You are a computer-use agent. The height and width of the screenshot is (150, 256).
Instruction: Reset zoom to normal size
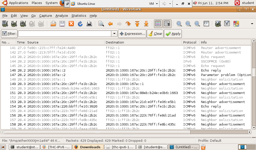point(197,24)
